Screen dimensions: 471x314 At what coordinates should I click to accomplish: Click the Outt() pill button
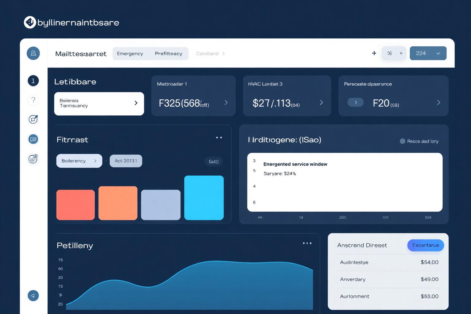214,161
